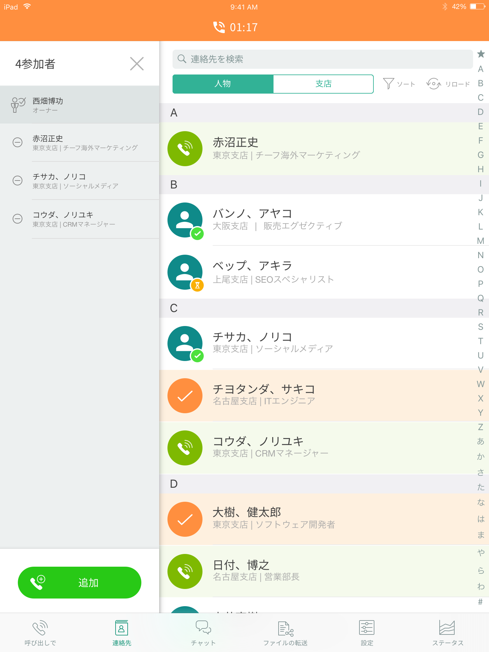
Task: Open the ステータス chart icon
Action: tap(447, 628)
